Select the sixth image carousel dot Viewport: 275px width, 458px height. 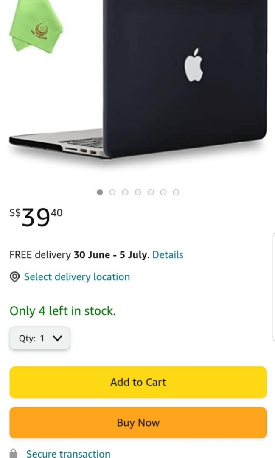click(x=163, y=192)
